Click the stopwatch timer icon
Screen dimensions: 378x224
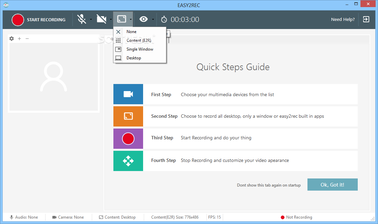[164, 19]
